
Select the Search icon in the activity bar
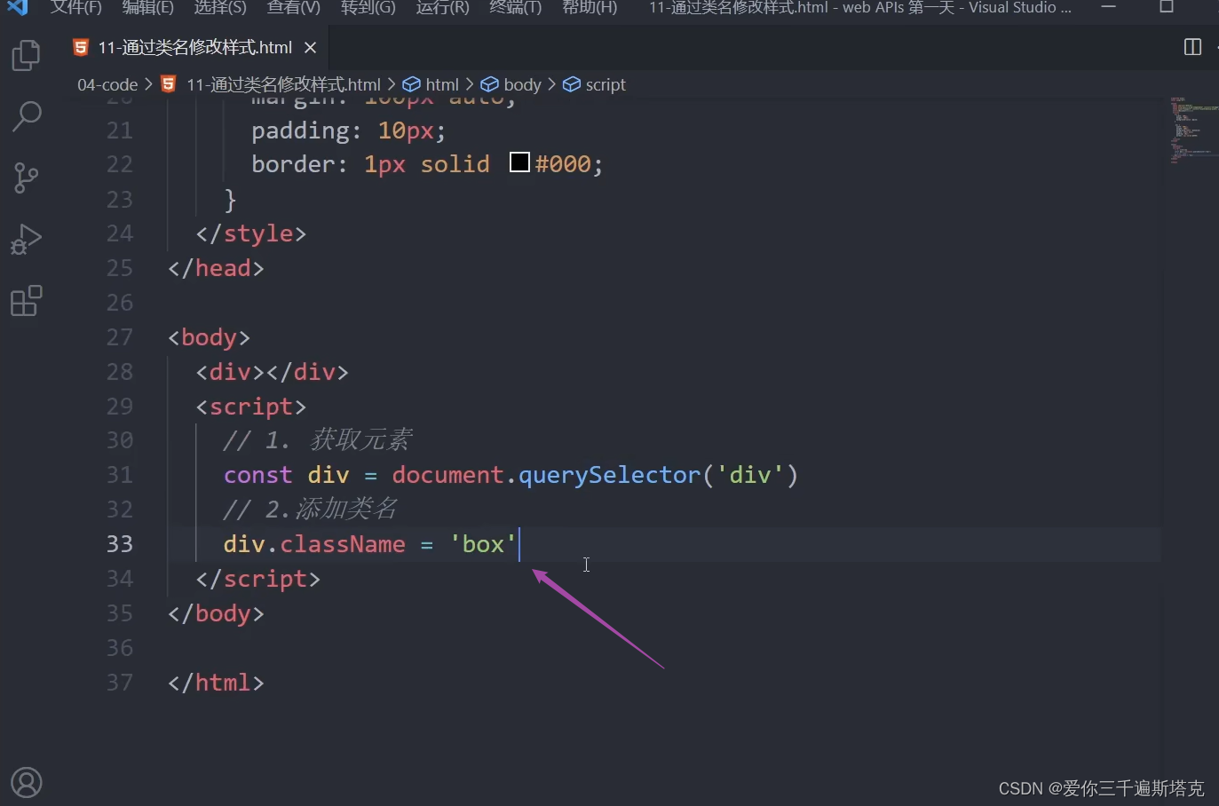click(25, 115)
